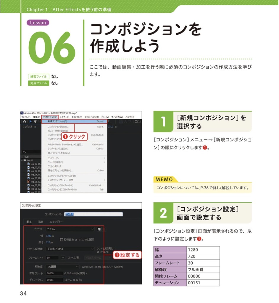This screenshot has height=303, width=279.
Task: Switch to the 高度 tab
Action: pos(40,222)
